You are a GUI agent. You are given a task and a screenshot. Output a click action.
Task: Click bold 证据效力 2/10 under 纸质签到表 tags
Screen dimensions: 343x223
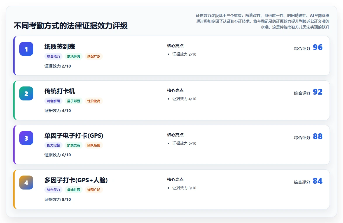coord(58,66)
